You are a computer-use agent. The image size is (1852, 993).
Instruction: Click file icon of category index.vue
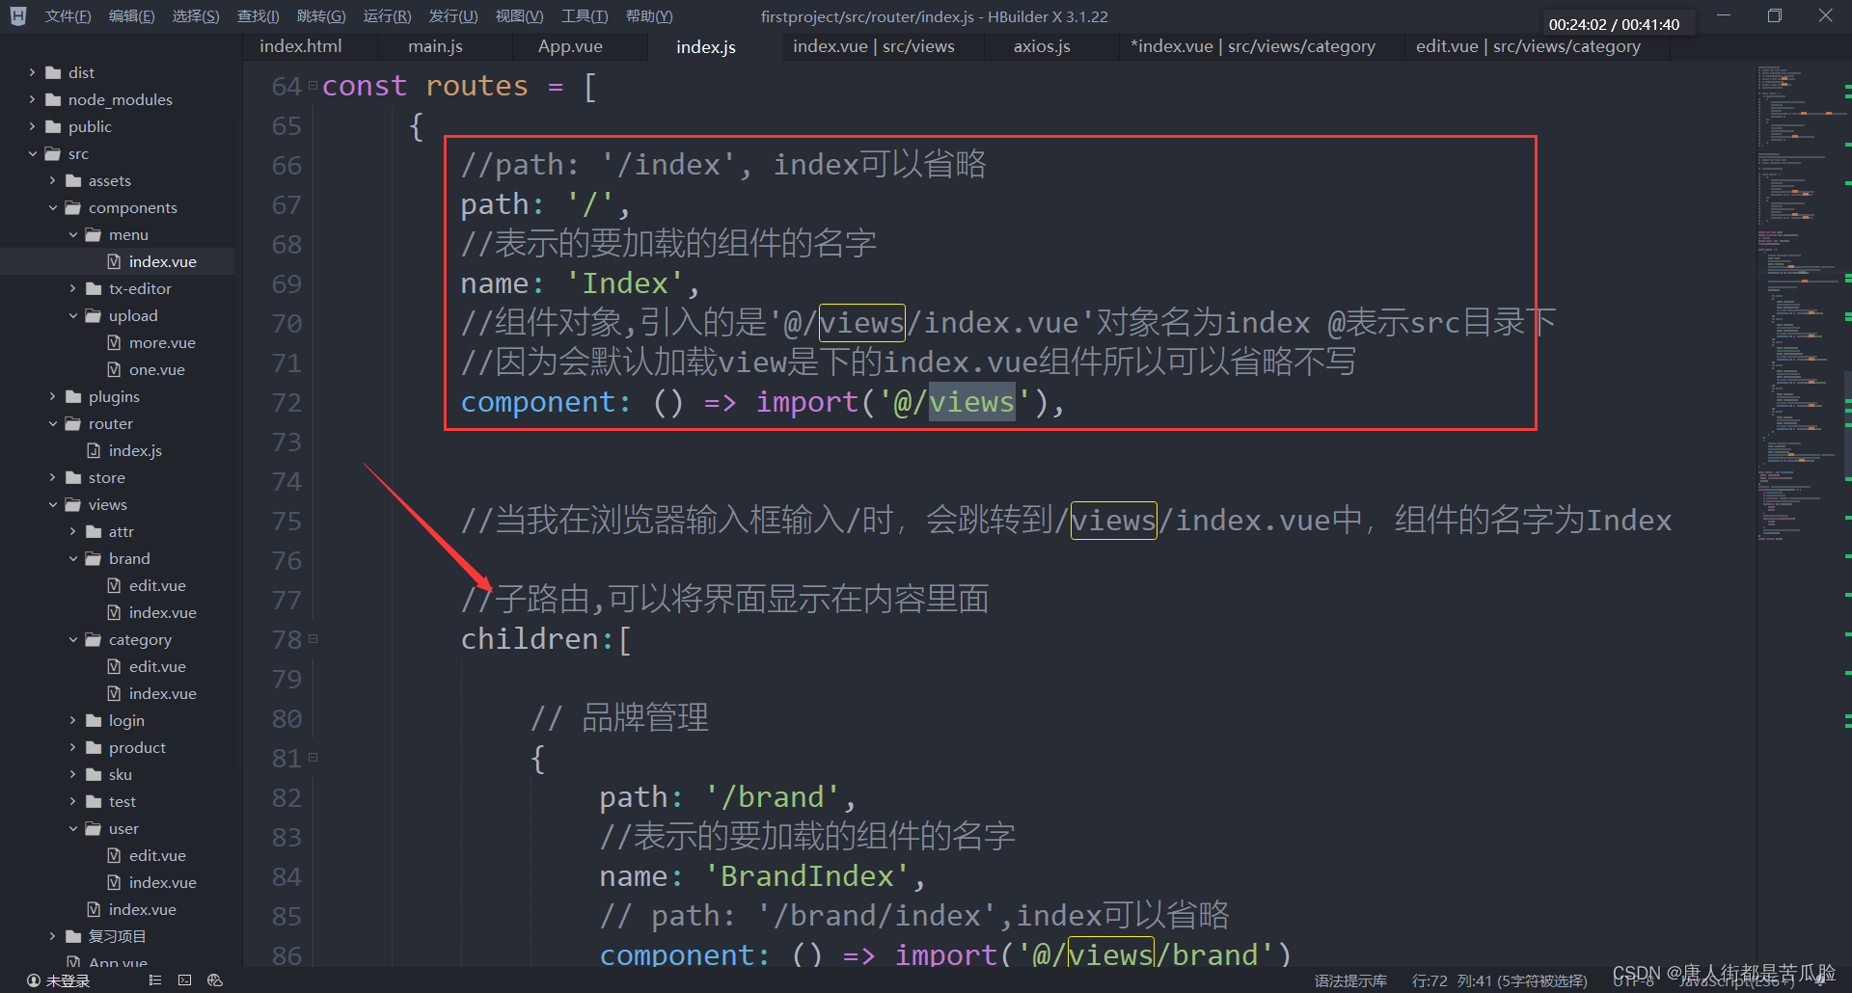tap(114, 693)
